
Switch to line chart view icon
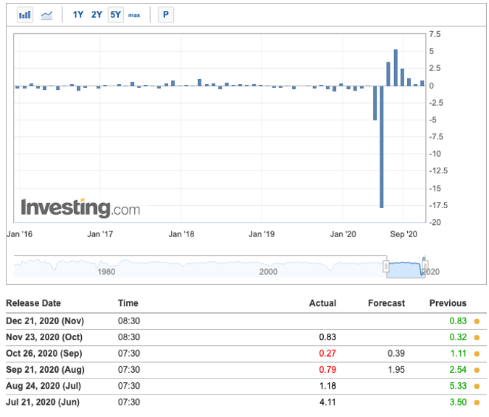point(46,15)
